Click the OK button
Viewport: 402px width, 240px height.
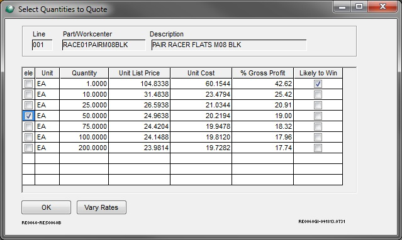(46, 207)
